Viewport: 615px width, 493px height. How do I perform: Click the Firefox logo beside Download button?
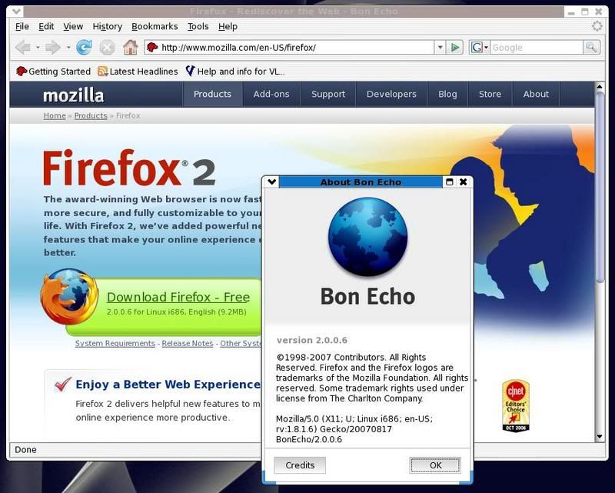point(69,297)
